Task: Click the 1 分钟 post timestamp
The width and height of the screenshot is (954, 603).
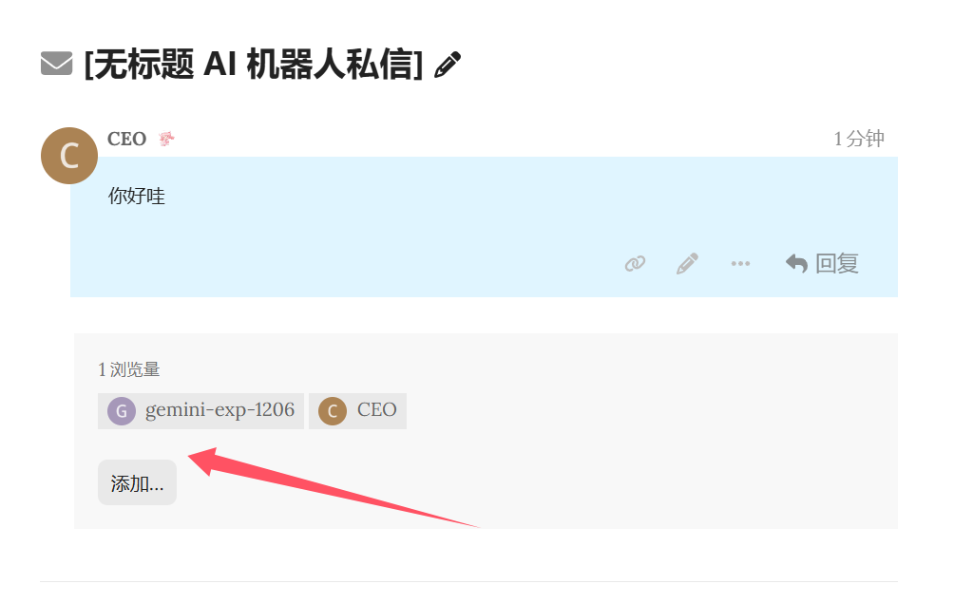Action: (x=859, y=140)
